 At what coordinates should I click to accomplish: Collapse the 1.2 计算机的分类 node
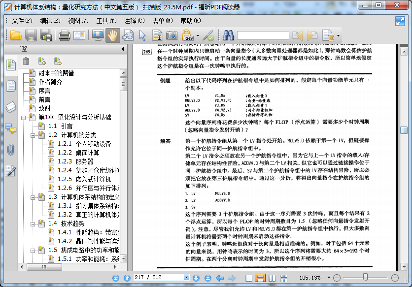33,135
